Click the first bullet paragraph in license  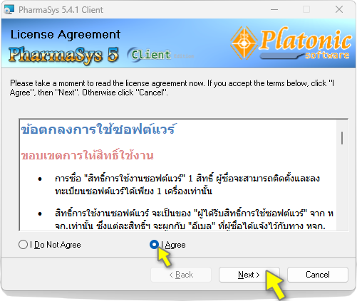point(187,185)
